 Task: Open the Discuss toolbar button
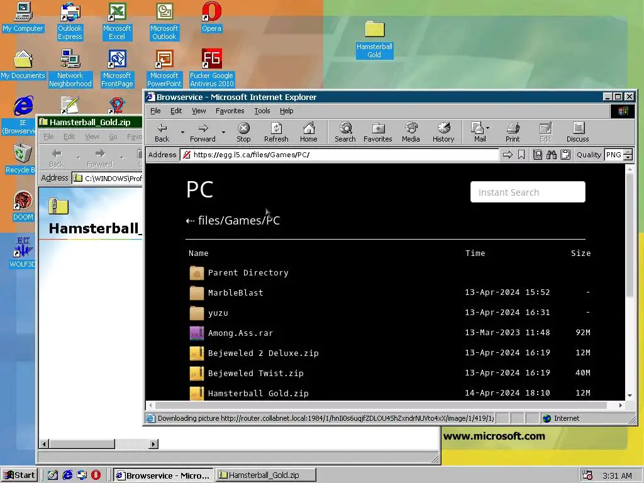coord(577,132)
